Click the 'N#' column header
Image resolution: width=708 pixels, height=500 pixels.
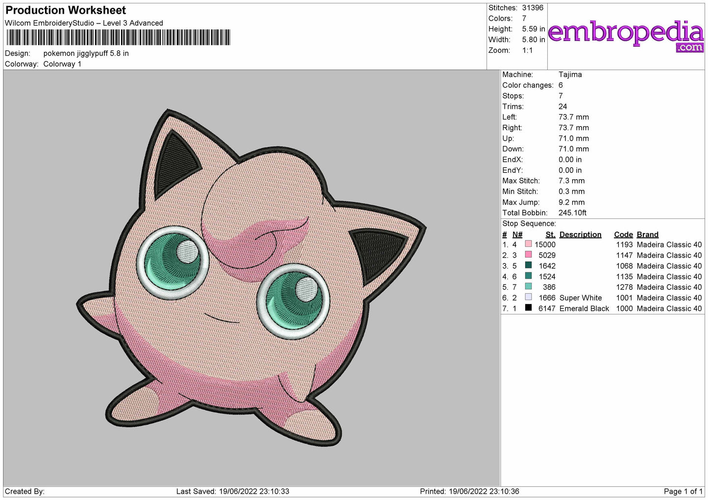click(x=517, y=235)
